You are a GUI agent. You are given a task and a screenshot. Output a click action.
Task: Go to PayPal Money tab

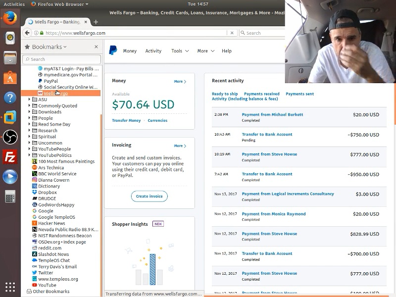130,51
